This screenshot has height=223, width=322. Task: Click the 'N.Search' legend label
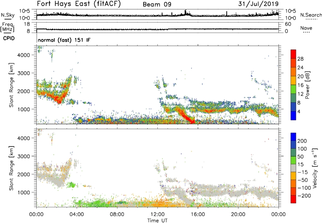(x=311, y=15)
